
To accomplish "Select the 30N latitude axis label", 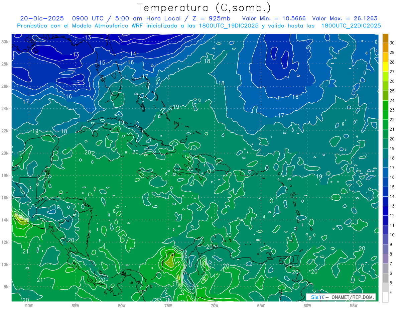I will (x=5, y=42).
